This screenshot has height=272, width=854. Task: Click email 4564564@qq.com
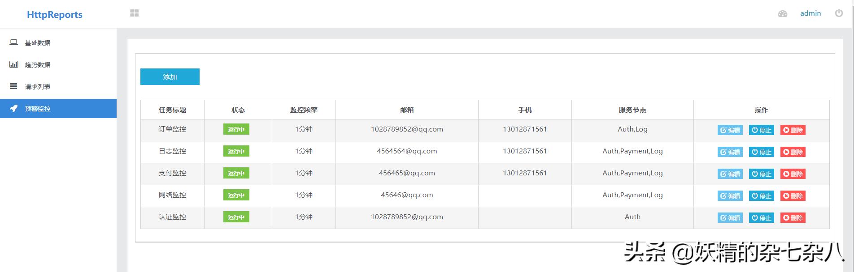(x=407, y=151)
